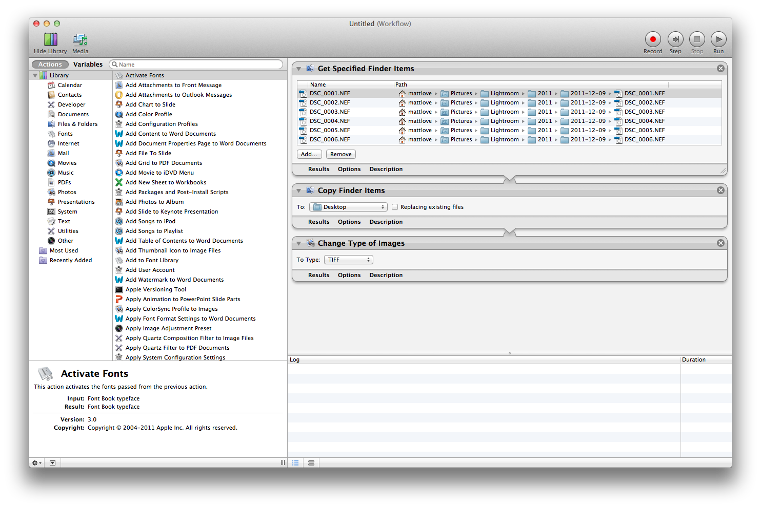This screenshot has width=761, height=508.
Task: Click the Name search field
Action: tap(196, 65)
